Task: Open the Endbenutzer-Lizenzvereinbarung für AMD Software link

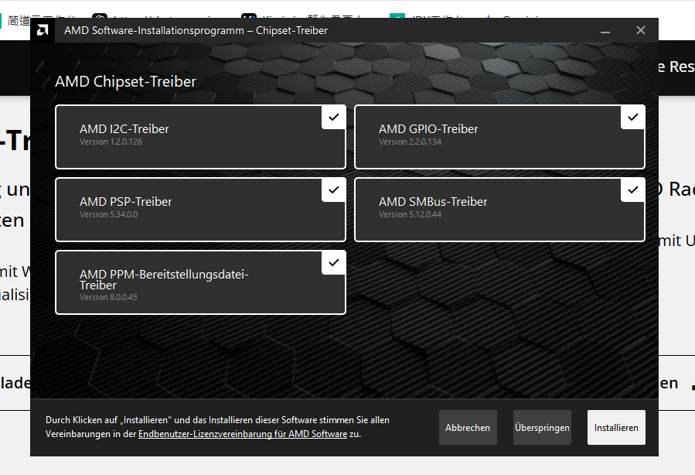Action: point(243,434)
